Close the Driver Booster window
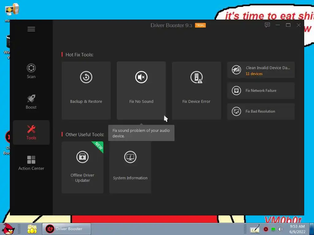Screen dimensions: 314x235 [299, 25]
